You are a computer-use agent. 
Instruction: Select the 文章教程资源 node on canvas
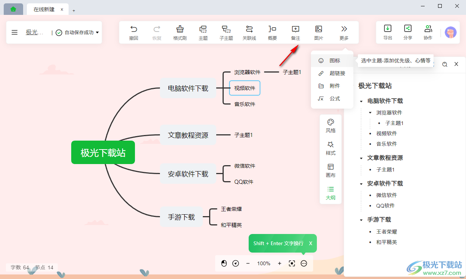tap(188, 135)
